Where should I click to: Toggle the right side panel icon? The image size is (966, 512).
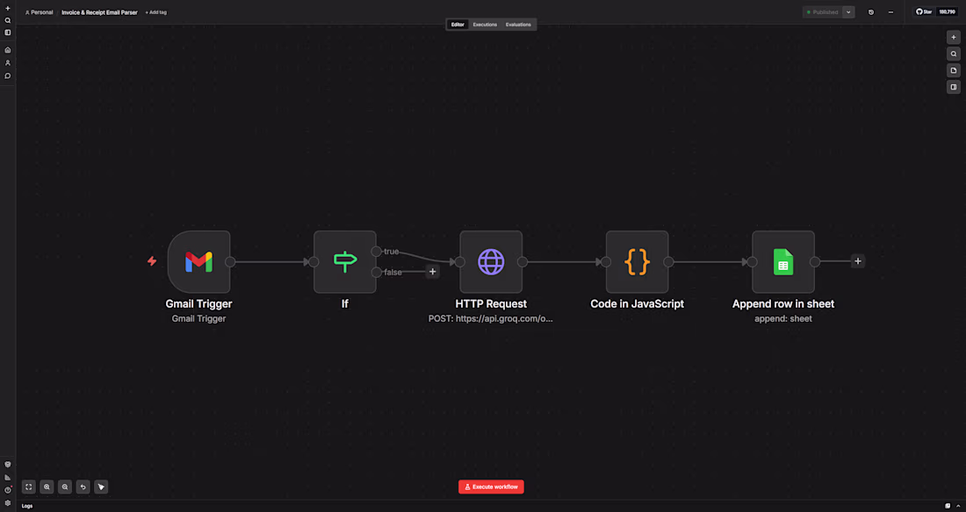[953, 87]
